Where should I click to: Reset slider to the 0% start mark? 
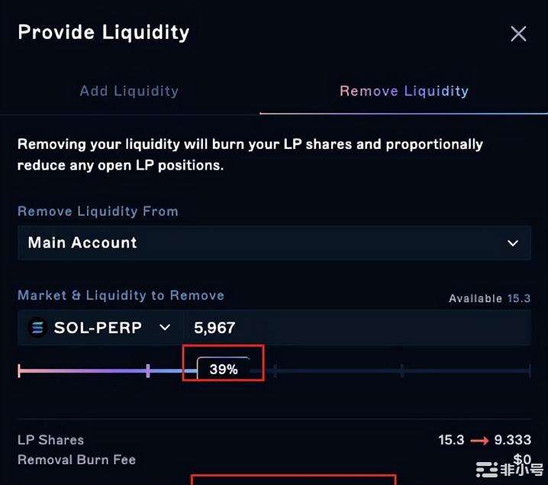tap(19, 370)
